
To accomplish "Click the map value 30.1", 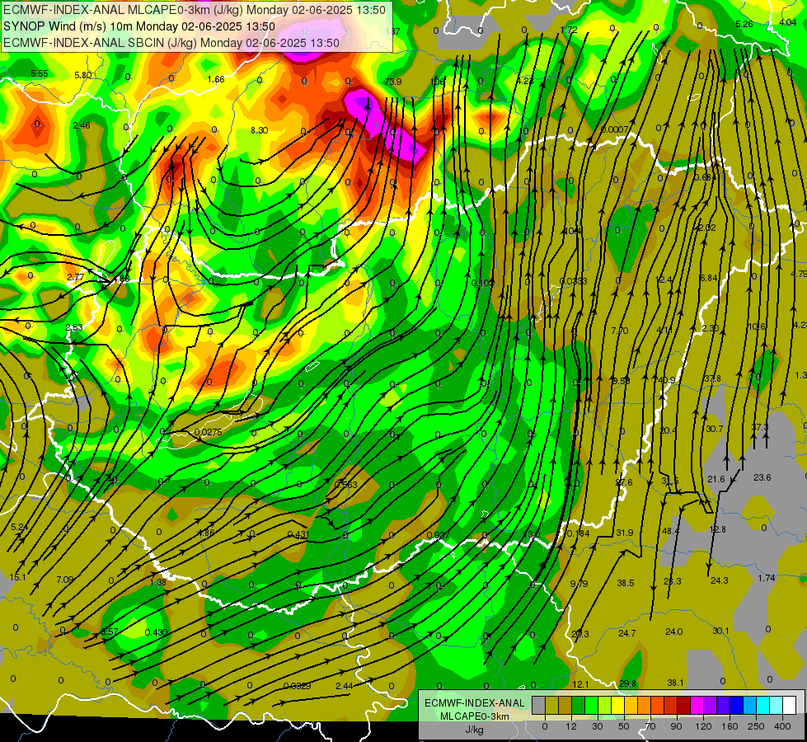I will (x=721, y=631).
